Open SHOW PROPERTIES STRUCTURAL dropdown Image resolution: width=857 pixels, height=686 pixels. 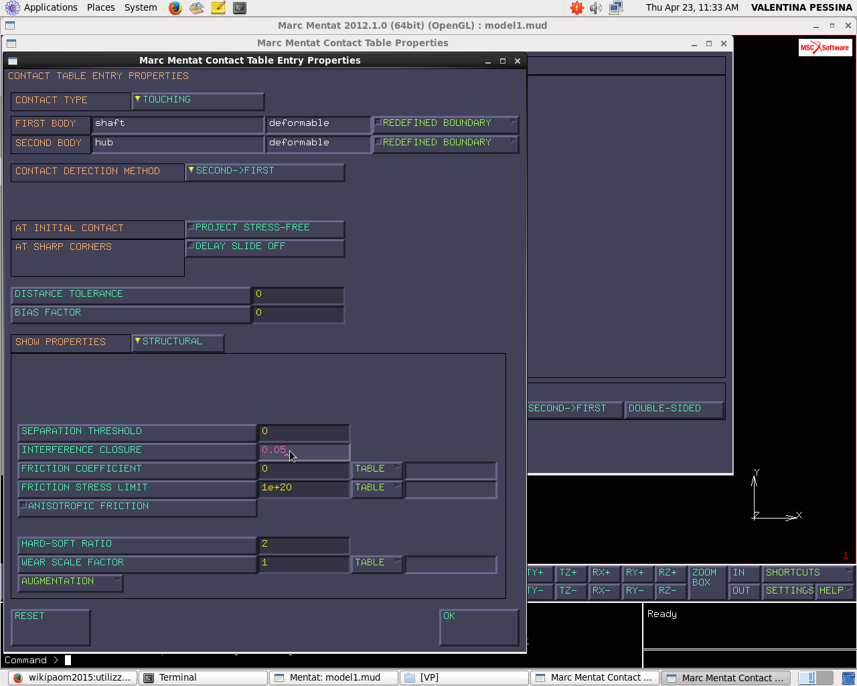pyautogui.click(x=178, y=342)
